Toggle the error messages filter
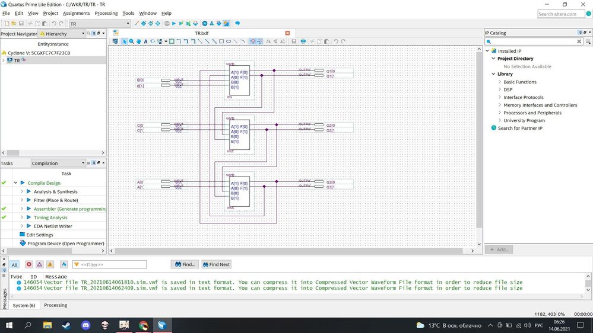The width and height of the screenshot is (593, 333). click(x=28, y=264)
